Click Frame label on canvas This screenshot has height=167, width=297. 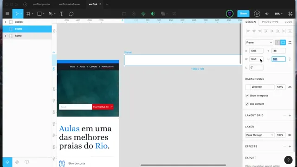pyautogui.click(x=128, y=52)
